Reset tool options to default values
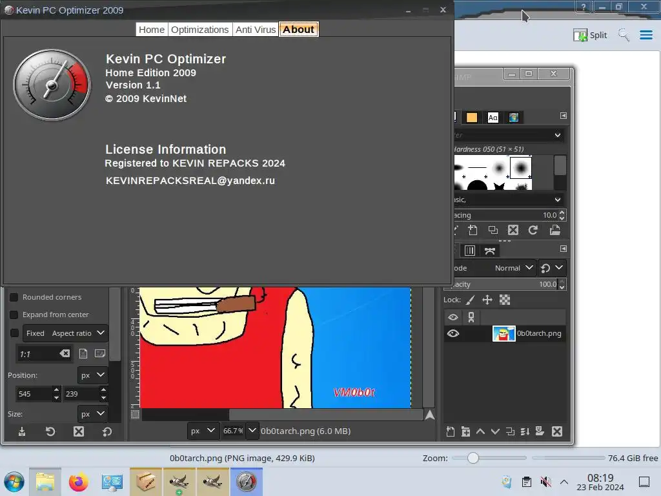The width and height of the screenshot is (661, 496). 107,431
